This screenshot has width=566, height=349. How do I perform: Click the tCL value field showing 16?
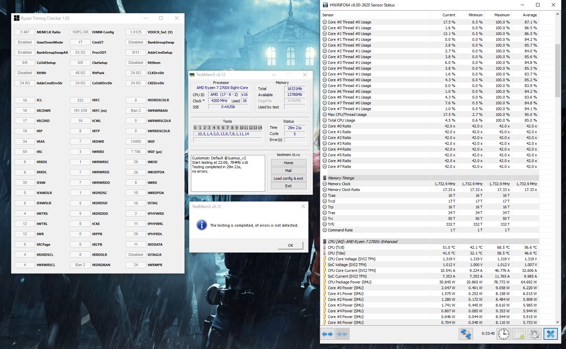[25, 100]
